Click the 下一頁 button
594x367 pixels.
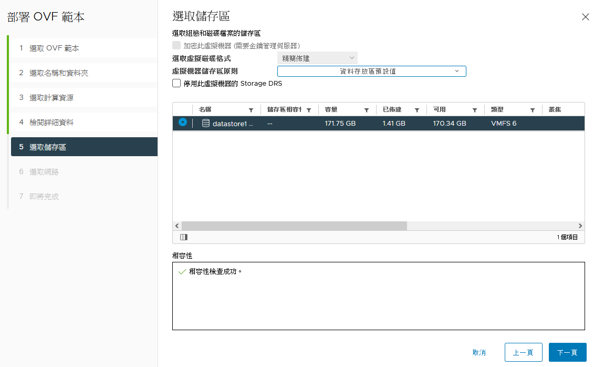567,352
